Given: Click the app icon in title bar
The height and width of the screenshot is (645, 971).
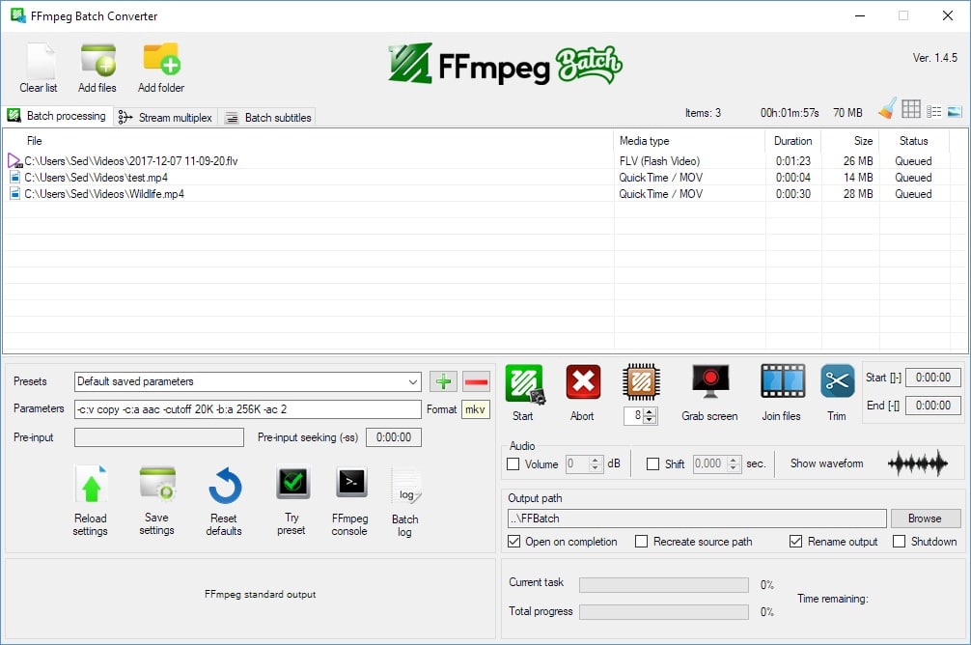Looking at the screenshot, I should coord(17,15).
